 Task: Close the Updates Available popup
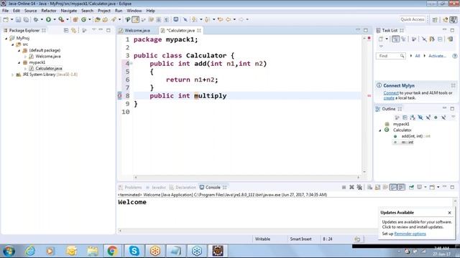[449, 213]
